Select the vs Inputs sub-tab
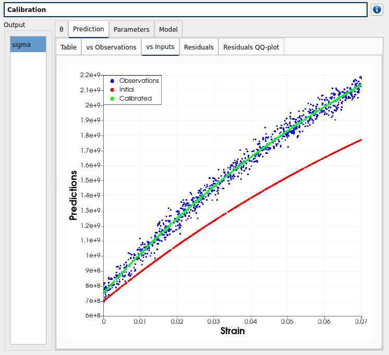The image size is (389, 355). tap(160, 47)
